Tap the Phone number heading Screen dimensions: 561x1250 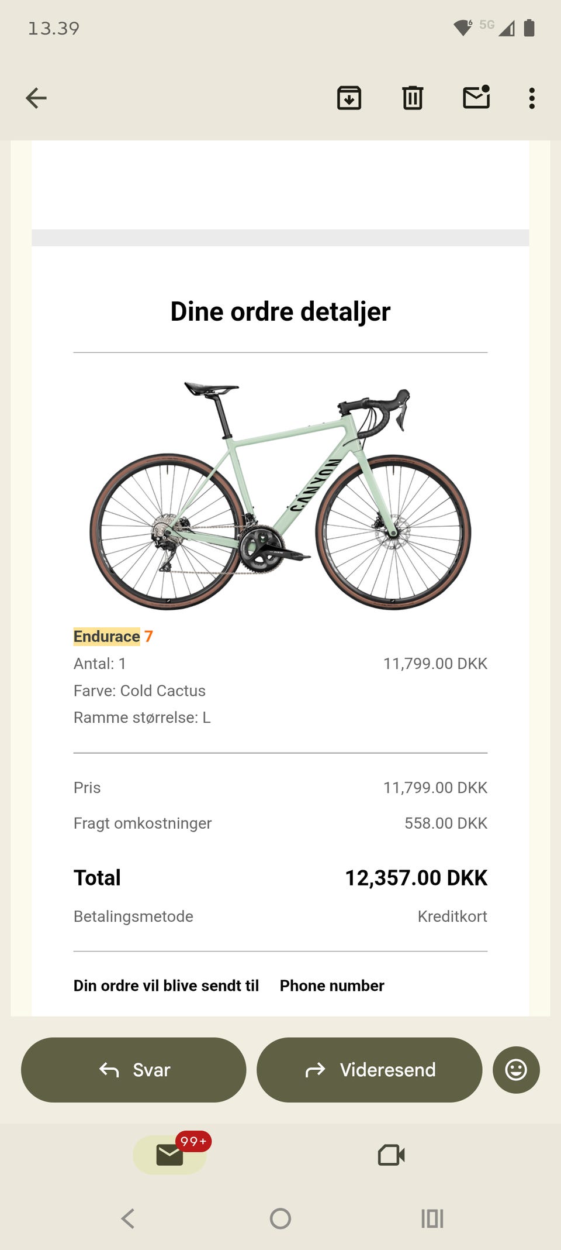click(x=332, y=985)
